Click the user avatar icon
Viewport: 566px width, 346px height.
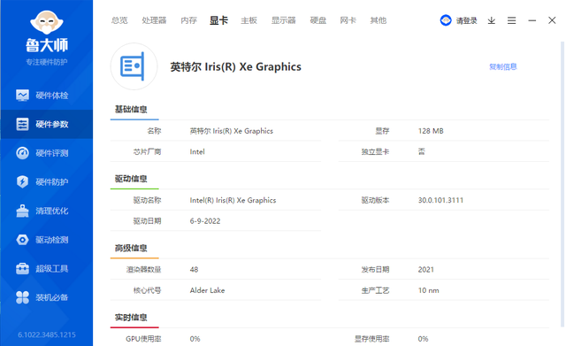446,20
